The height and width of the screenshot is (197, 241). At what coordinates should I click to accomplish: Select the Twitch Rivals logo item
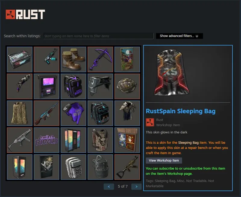[46, 140]
